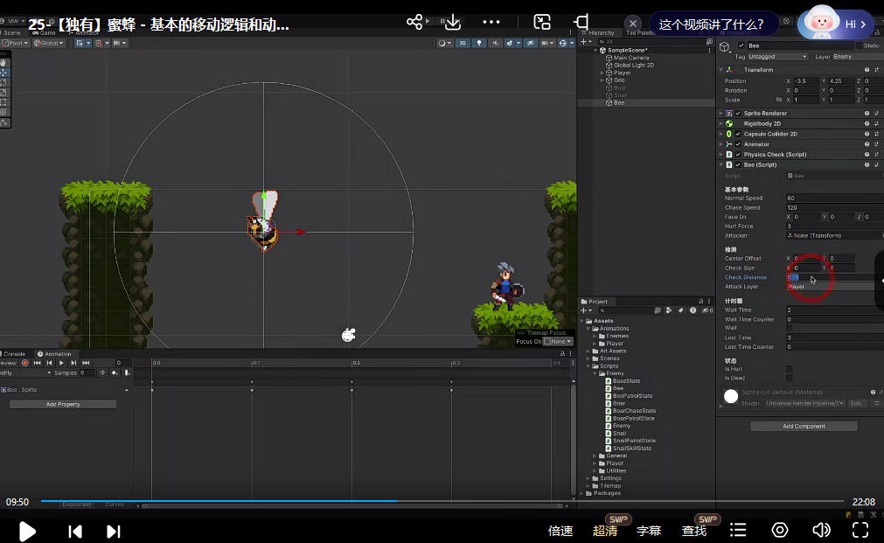Disable the Capsule Collider 2D component
This screenshot has width=884, height=543.
pos(738,134)
